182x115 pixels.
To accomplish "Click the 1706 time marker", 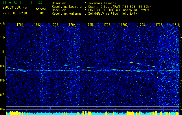I will click(107, 25).
